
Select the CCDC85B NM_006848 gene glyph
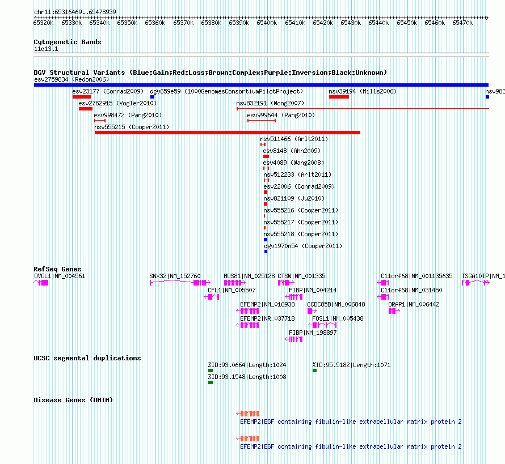tap(312, 311)
